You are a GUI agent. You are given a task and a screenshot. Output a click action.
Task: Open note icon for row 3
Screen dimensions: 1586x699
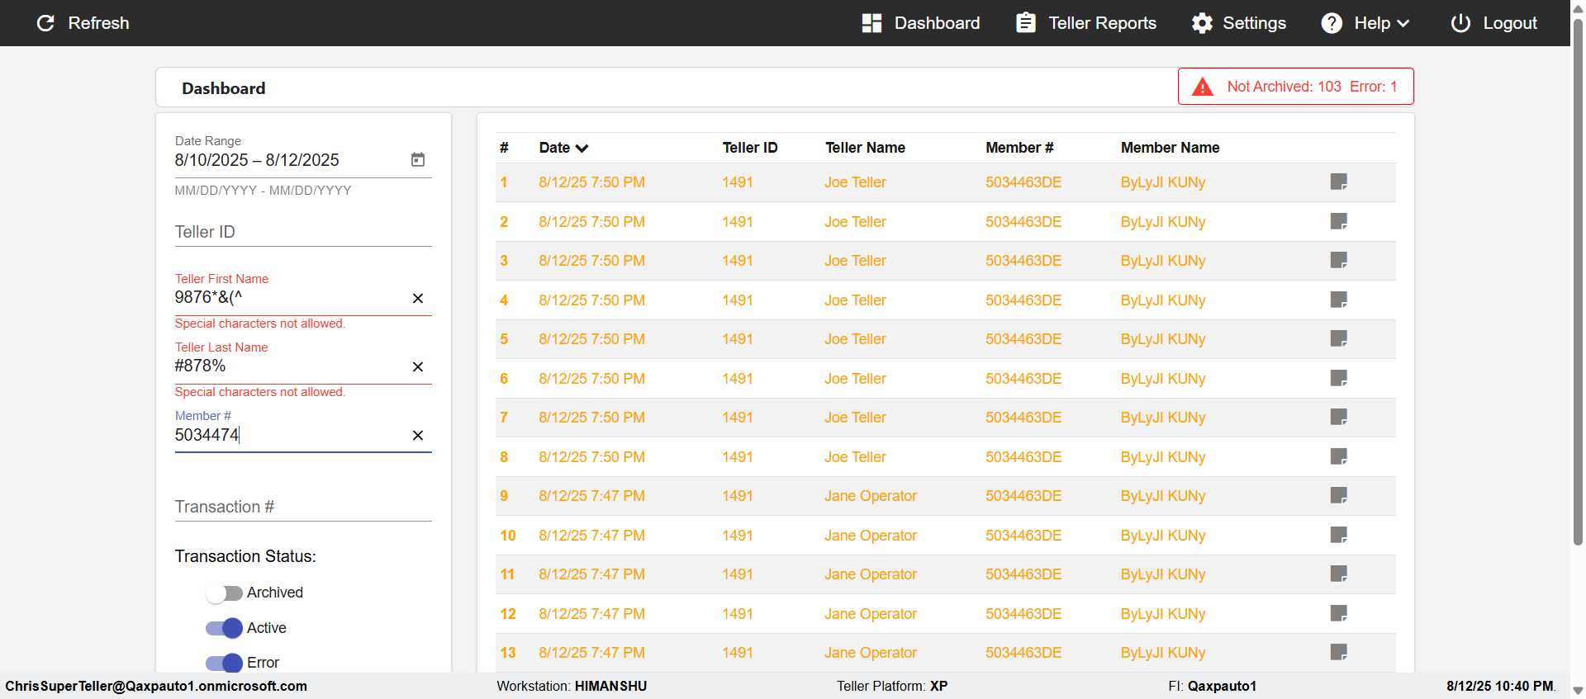[x=1339, y=260]
